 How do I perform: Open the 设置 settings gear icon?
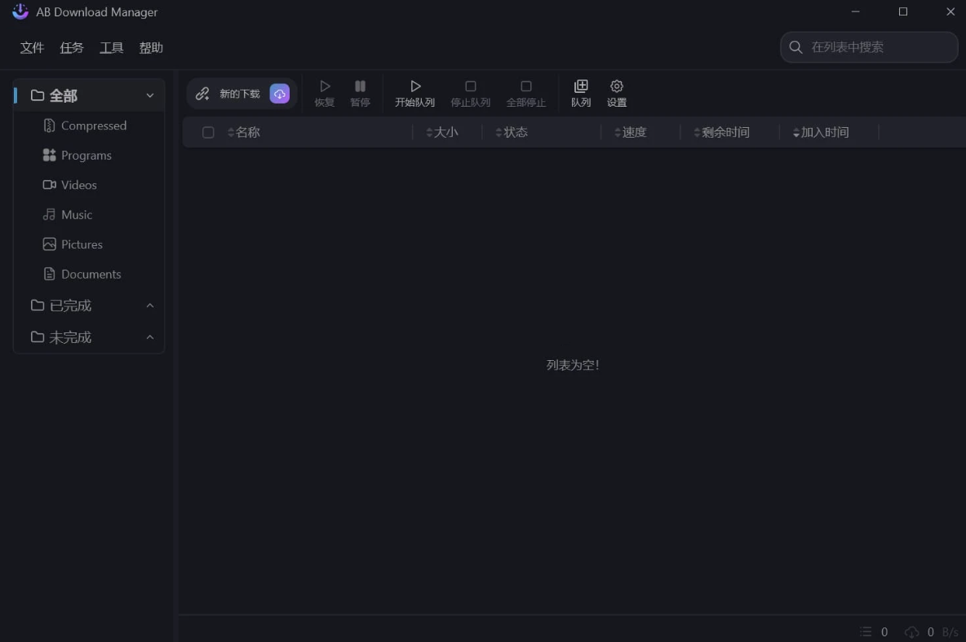click(617, 91)
